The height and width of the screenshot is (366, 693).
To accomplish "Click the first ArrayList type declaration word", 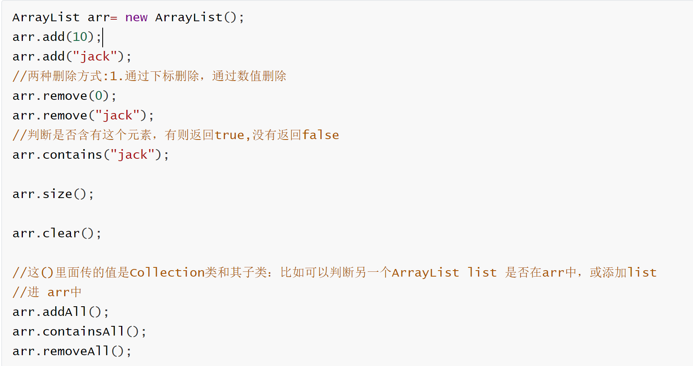I will click(x=46, y=18).
